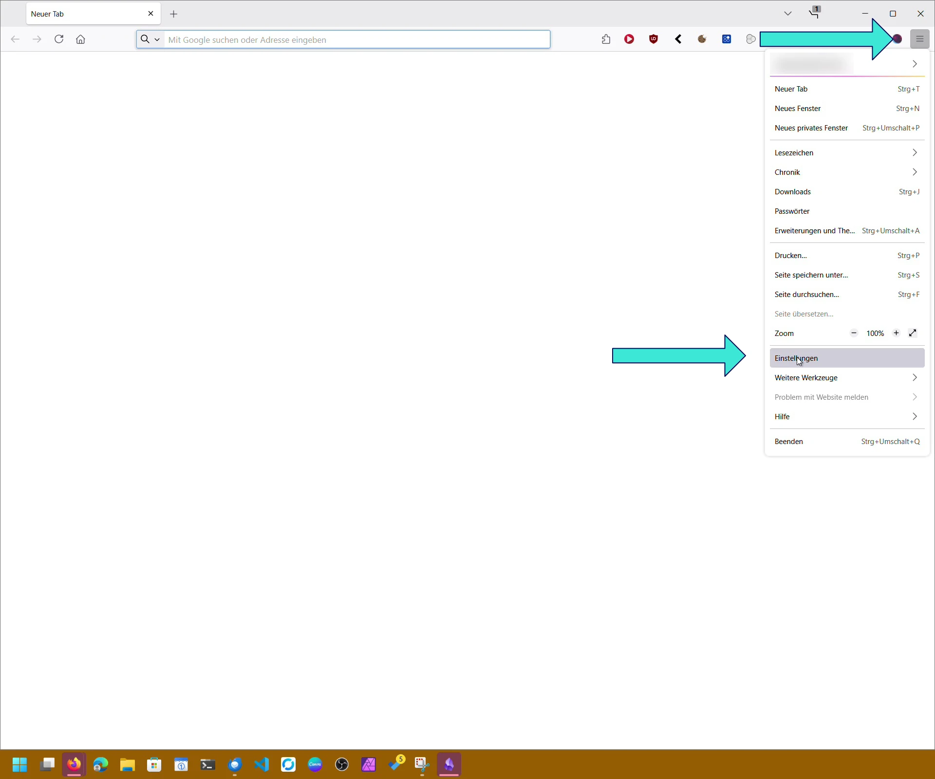Go back to the previous page

[15, 39]
